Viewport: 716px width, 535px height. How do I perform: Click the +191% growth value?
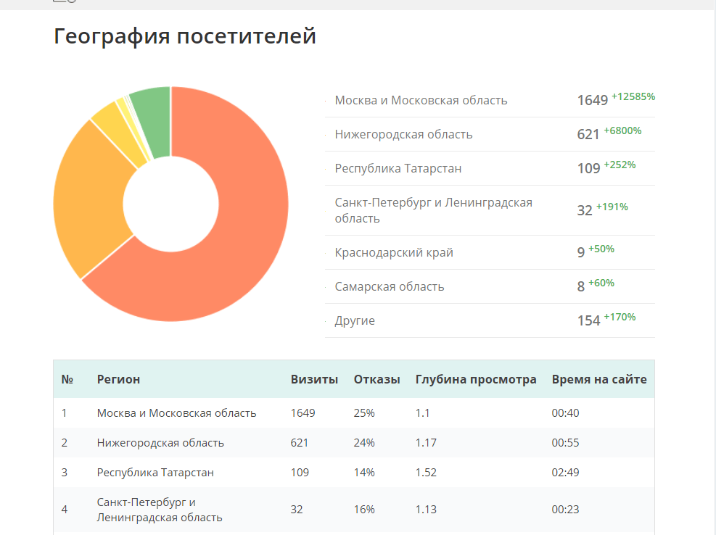pyautogui.click(x=612, y=207)
